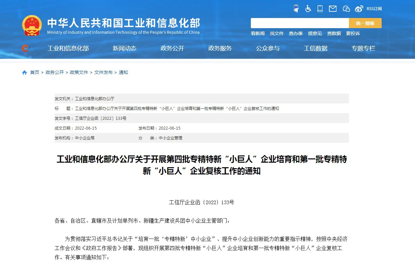Click the 要投诉 quick link

click(353, 33)
